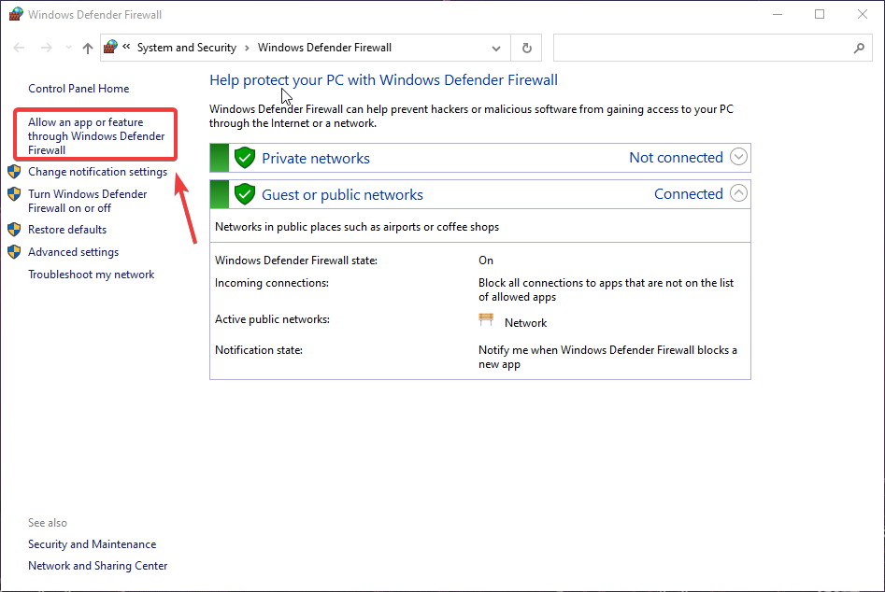
Task: Select Windows Defender Firewall in the breadcrumb
Action: [324, 47]
